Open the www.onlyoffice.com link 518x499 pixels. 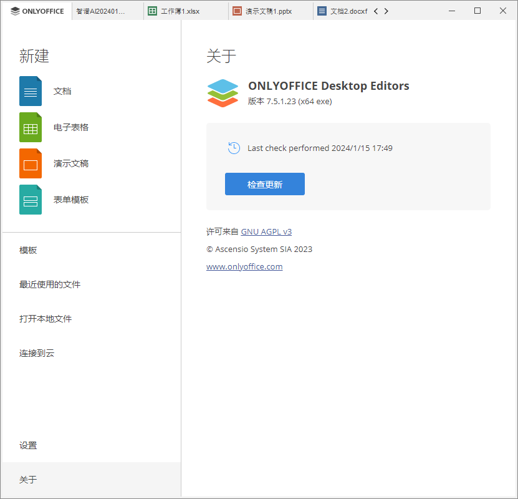244,267
